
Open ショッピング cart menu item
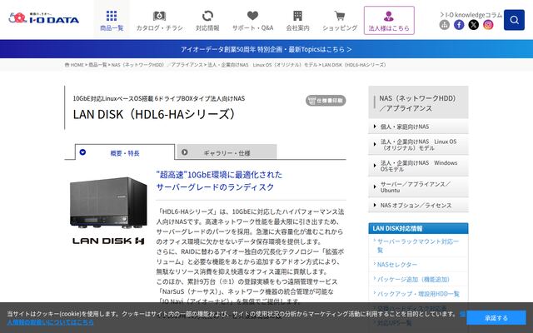[340, 20]
